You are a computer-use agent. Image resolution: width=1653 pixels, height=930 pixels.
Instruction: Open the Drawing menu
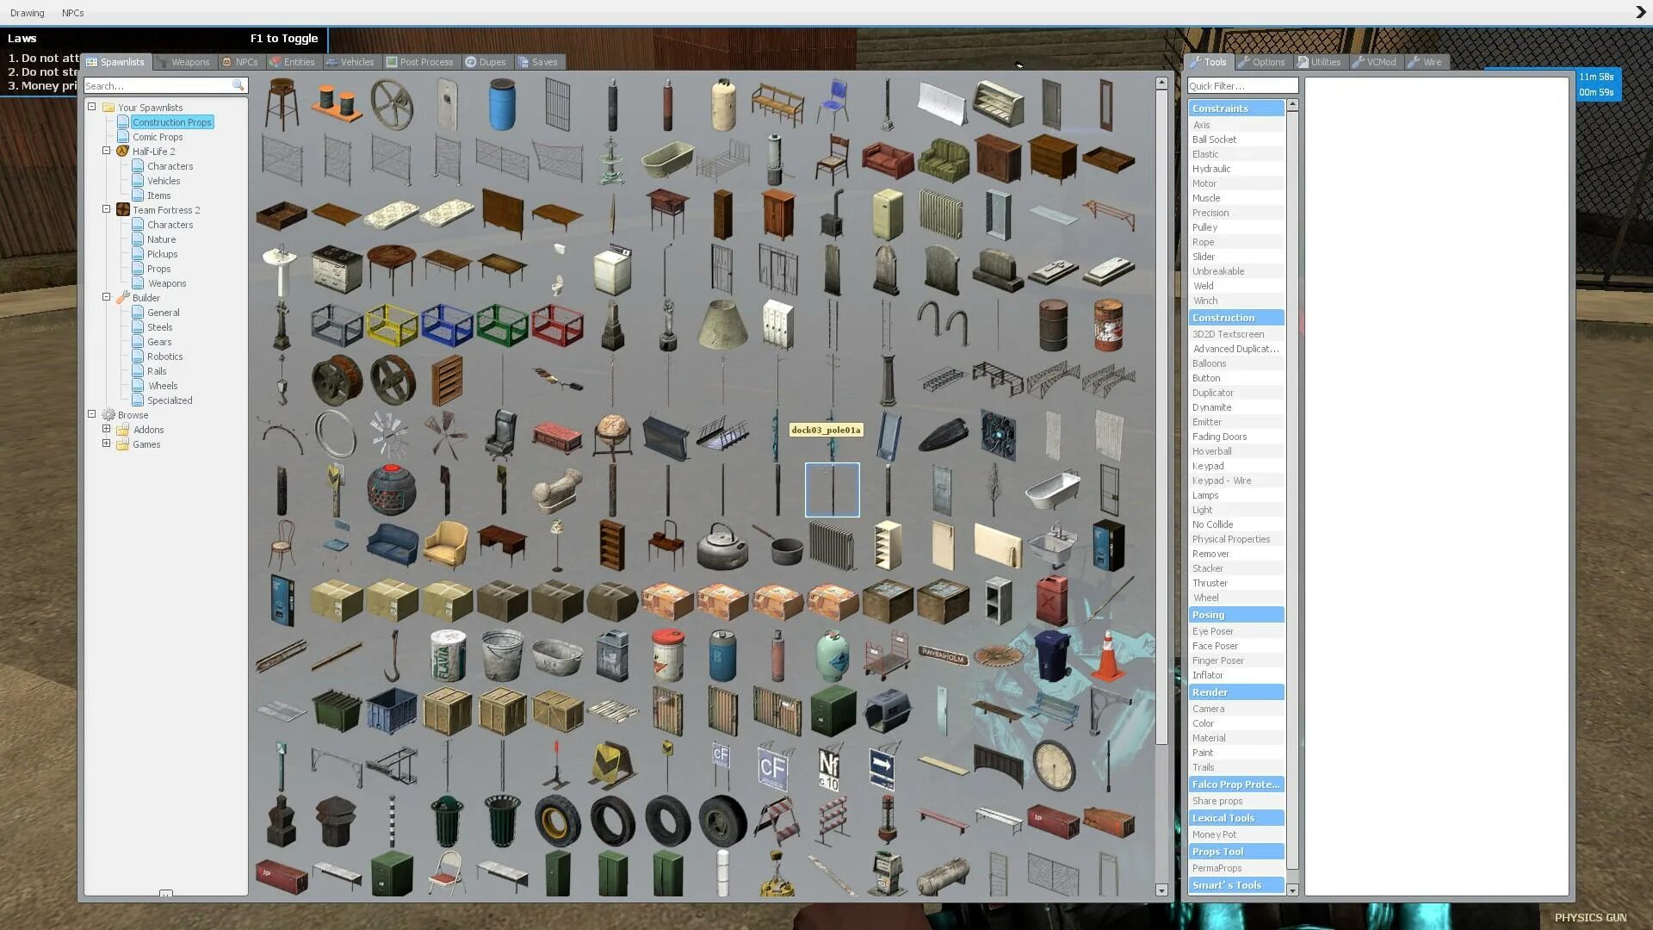(28, 13)
